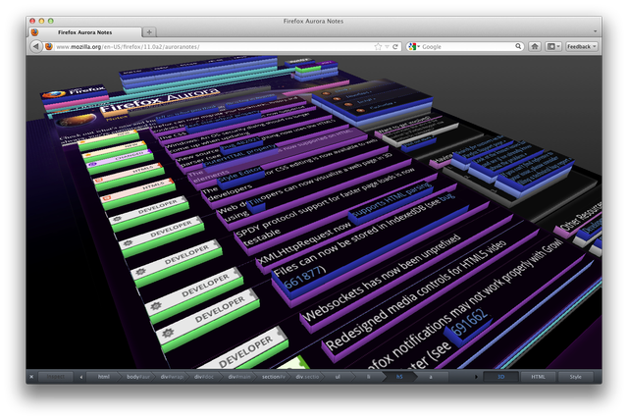
Task: Select the Firefox Aurora Notes tab
Action: pos(85,32)
